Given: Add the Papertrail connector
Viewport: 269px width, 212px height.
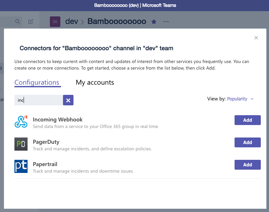Looking at the screenshot, I should click(x=248, y=165).
